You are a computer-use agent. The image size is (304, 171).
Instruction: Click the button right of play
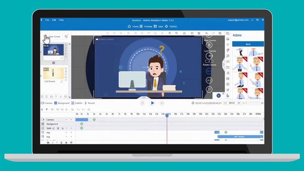coord(162,103)
